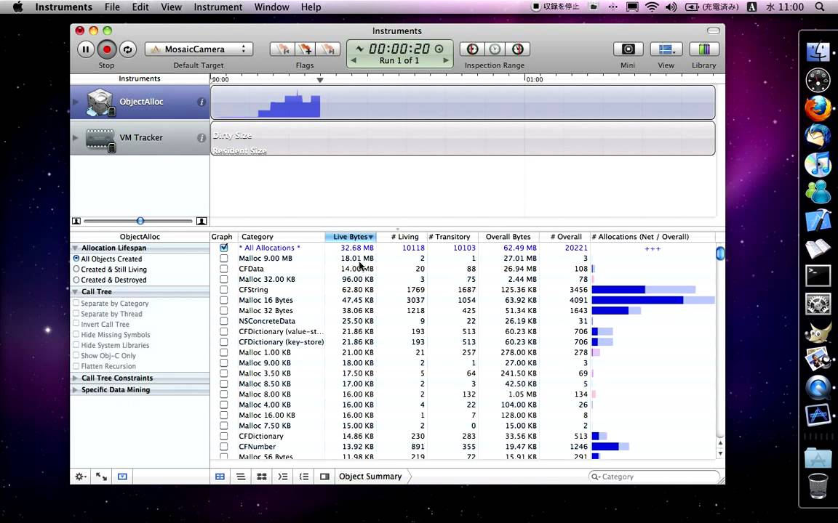Add a flag with the middle flag icon
Screen dimensions: 838x523
(x=306, y=49)
